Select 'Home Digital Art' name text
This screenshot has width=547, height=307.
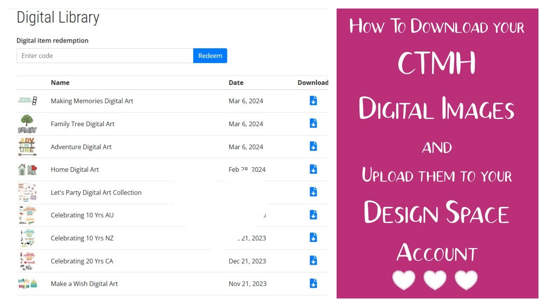coord(75,169)
